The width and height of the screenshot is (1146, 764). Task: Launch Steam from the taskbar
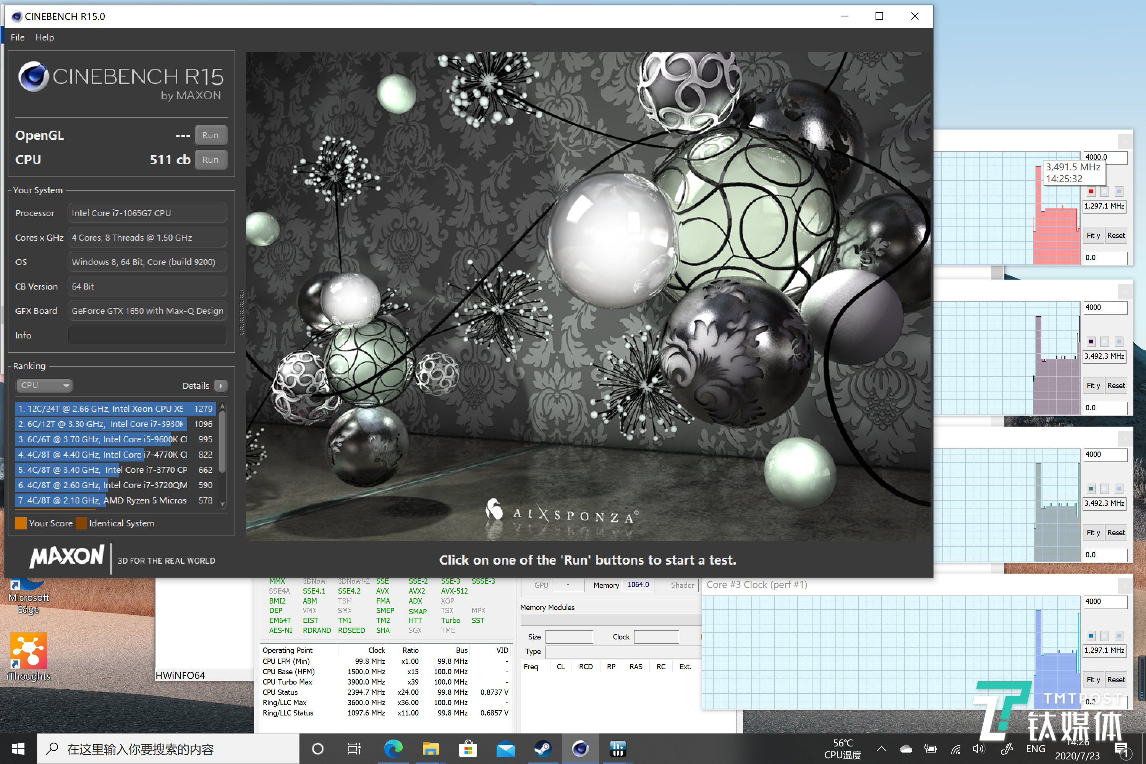543,749
